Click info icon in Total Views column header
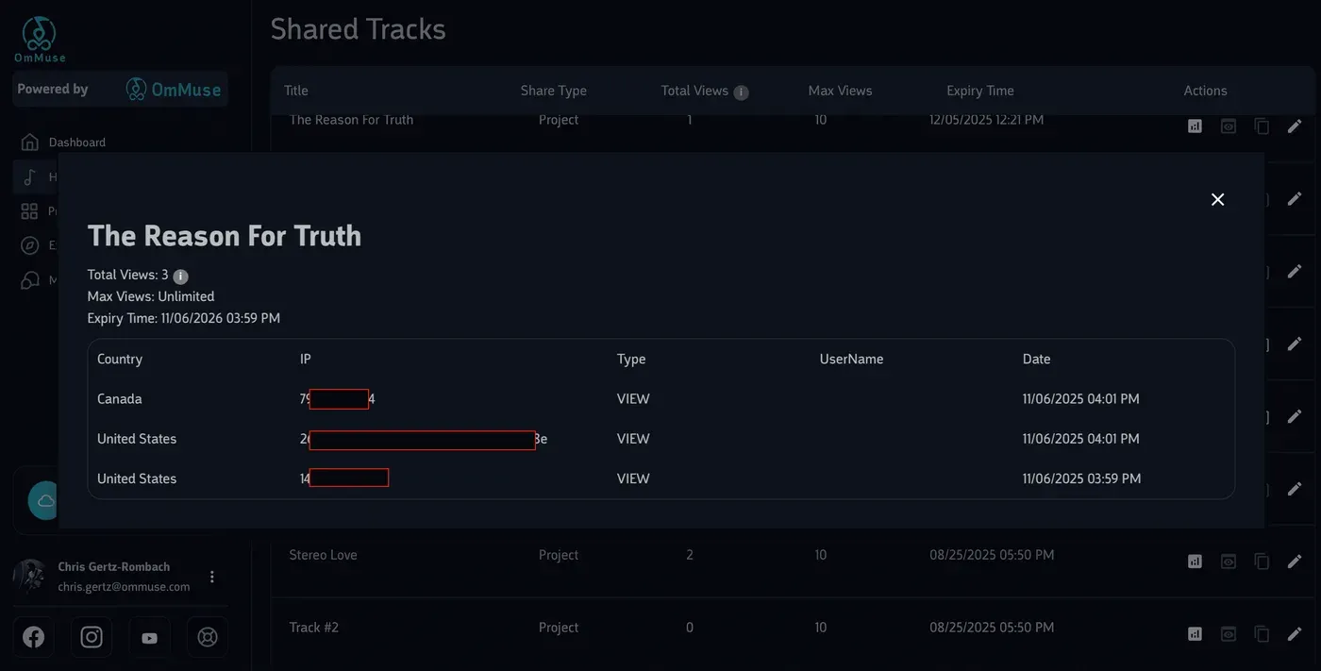This screenshot has width=1321, height=671. pyautogui.click(x=741, y=92)
